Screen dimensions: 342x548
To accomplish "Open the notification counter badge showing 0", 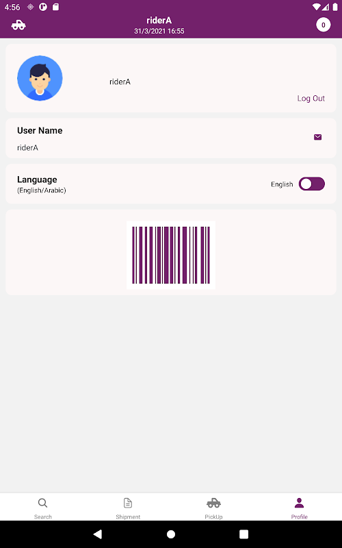I will pos(323,25).
